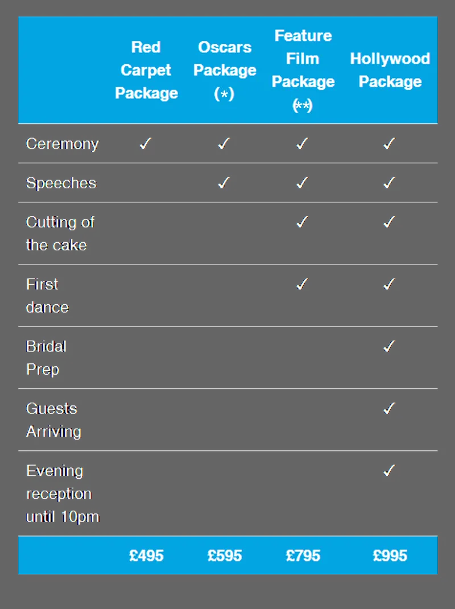Click the £995 price
Image resolution: width=455 pixels, height=609 pixels.
390,556
